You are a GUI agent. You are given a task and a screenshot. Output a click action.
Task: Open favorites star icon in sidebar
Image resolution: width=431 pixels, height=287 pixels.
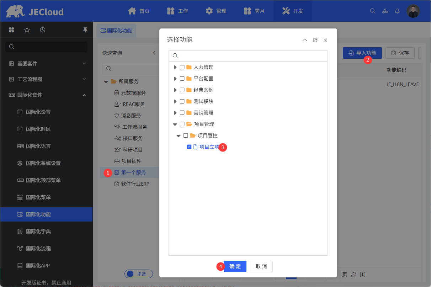point(27,30)
